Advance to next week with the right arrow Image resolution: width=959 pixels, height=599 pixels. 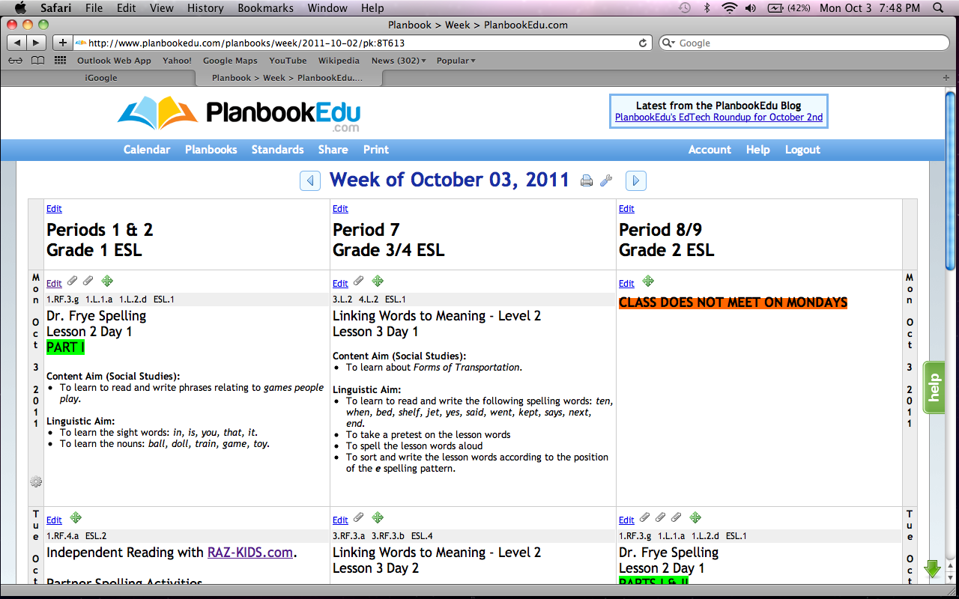635,180
